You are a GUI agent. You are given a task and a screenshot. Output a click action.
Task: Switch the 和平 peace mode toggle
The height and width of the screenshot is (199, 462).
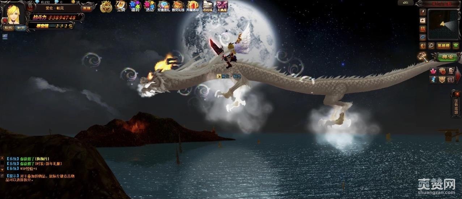pyautogui.click(x=20, y=28)
